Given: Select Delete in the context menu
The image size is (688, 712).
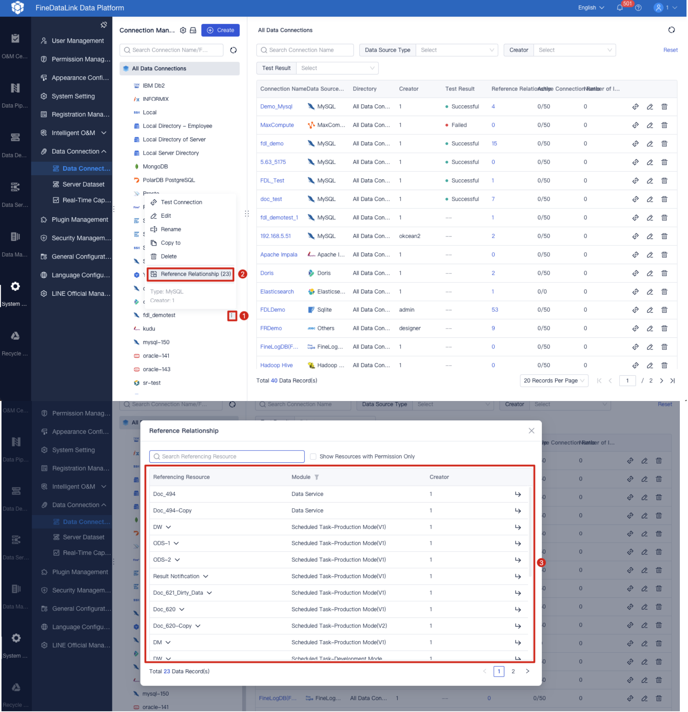Looking at the screenshot, I should pos(168,257).
